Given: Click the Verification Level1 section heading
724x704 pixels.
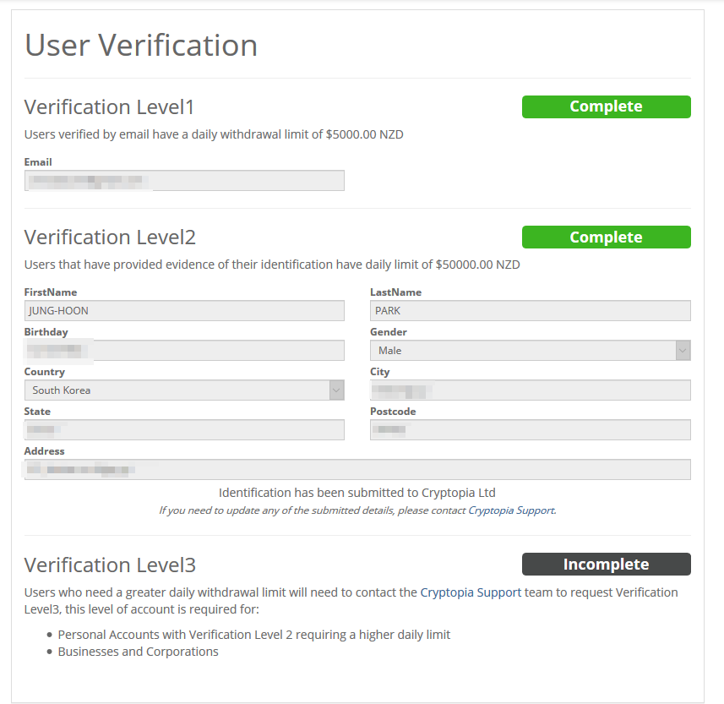Looking at the screenshot, I should 109,107.
